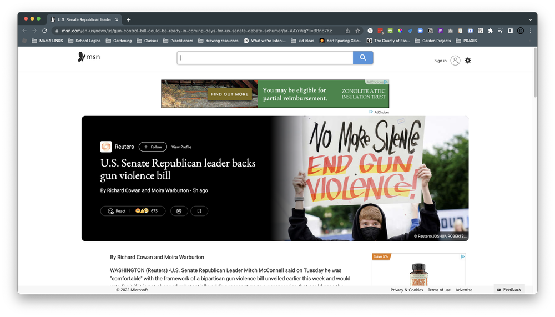
Task: Open the Gardening bookmarks folder
Action: 119,41
